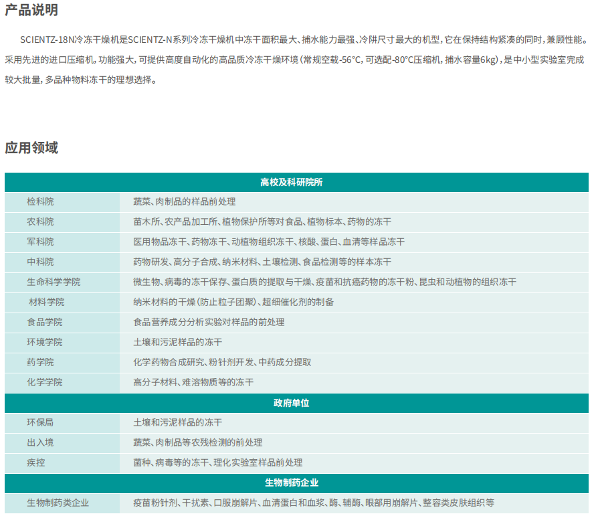The image size is (598, 524).
Task: Click the 军科院 row label
Action: (41, 242)
